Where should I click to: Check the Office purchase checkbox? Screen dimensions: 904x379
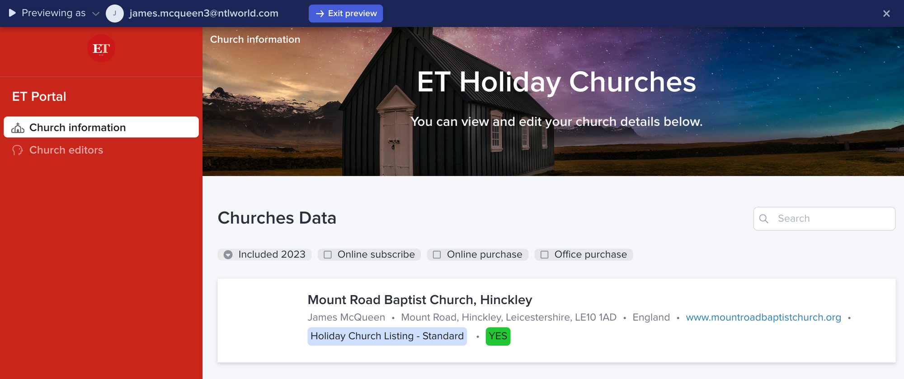tap(545, 255)
